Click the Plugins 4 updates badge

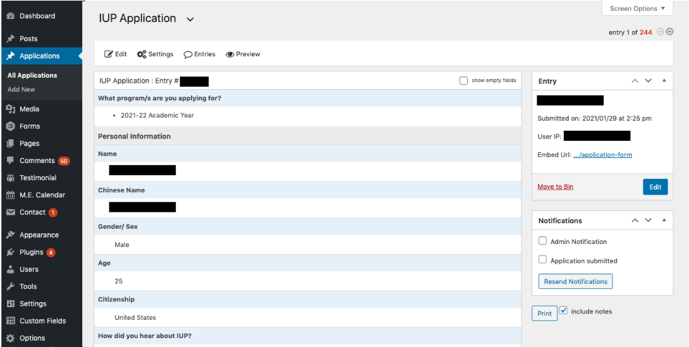[x=51, y=253]
